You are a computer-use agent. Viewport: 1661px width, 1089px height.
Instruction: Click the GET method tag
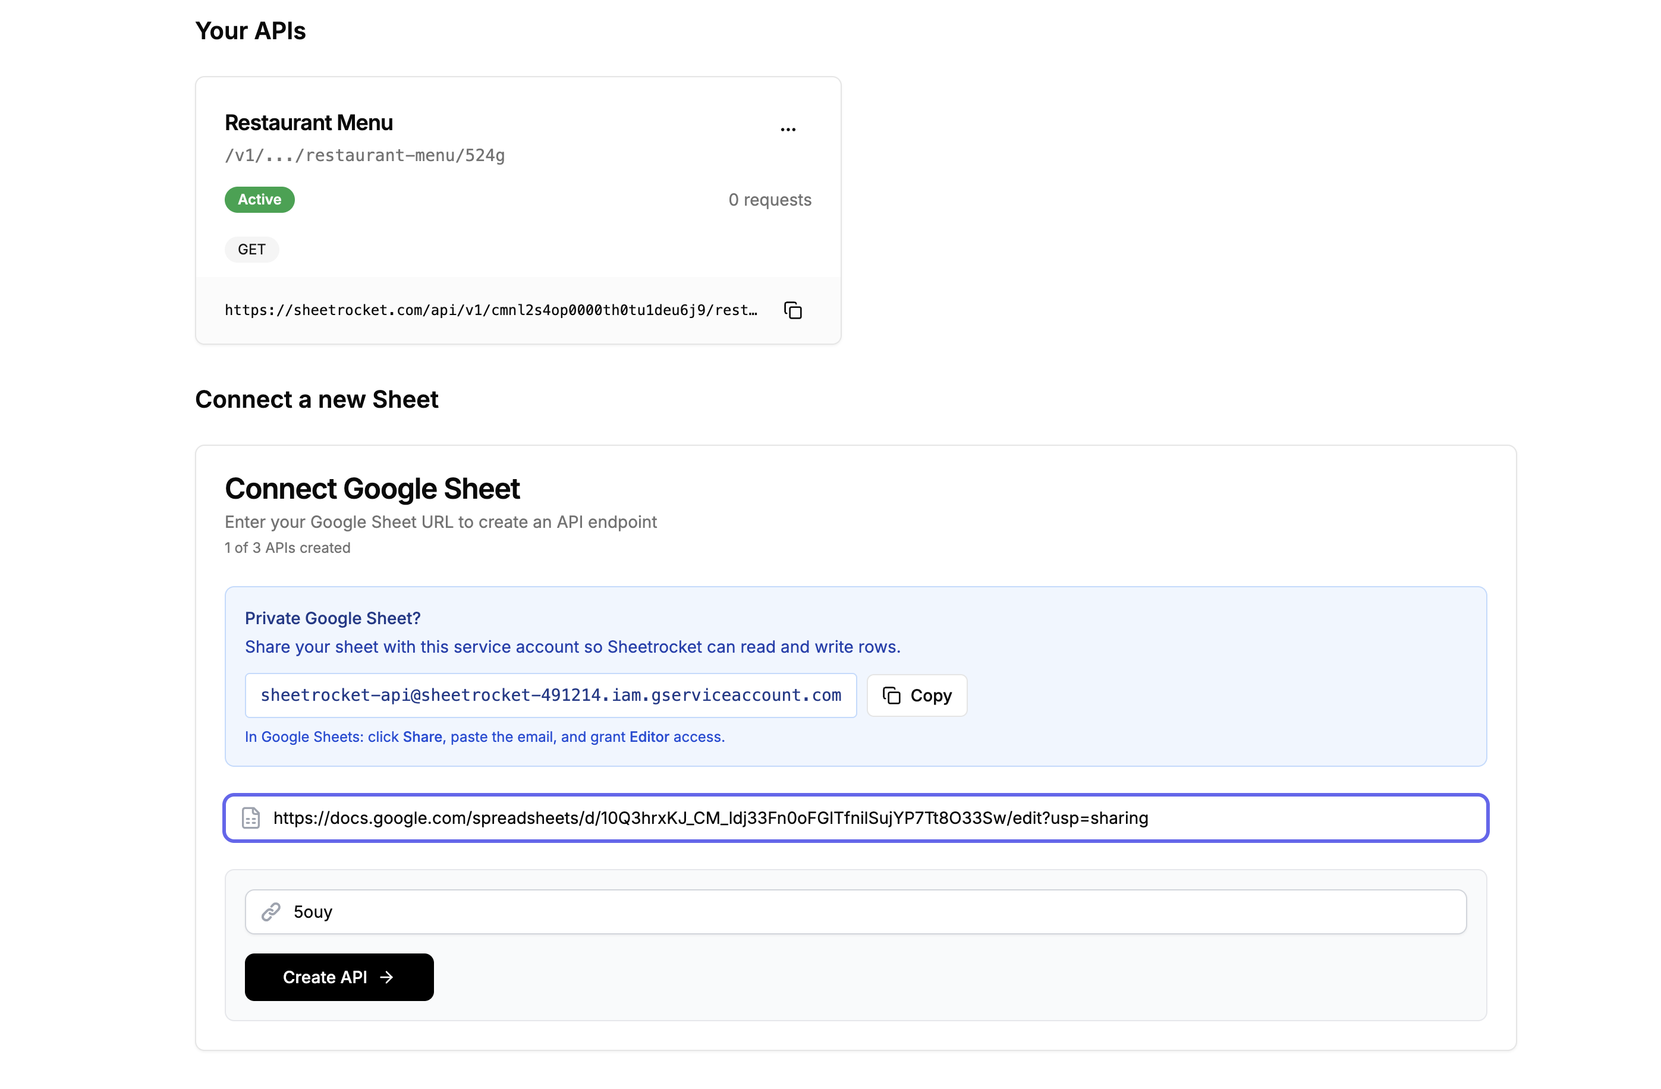251,250
